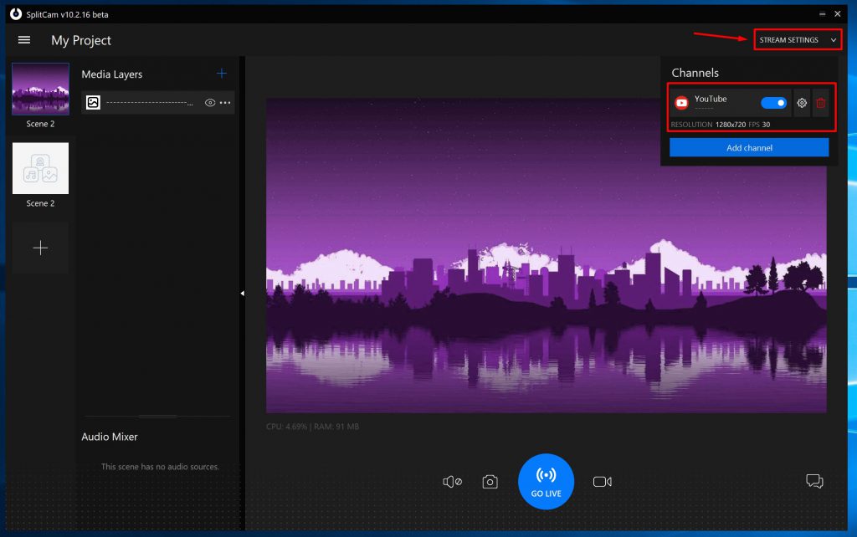This screenshot has width=857, height=537.
Task: Open the chat window icon
Action: (814, 481)
